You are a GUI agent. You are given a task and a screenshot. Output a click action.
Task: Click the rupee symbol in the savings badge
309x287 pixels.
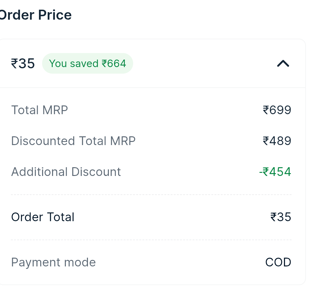(x=104, y=64)
